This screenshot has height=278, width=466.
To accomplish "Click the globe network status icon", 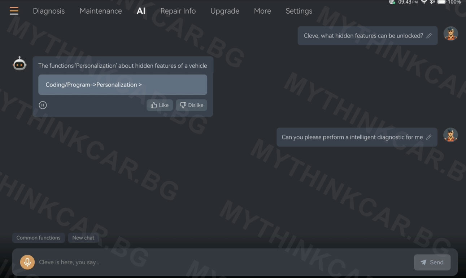I will coord(392,2).
